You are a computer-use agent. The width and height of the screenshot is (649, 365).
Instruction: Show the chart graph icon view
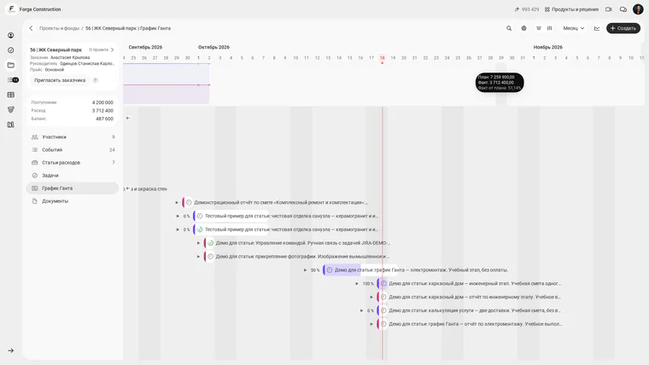pyautogui.click(x=597, y=28)
